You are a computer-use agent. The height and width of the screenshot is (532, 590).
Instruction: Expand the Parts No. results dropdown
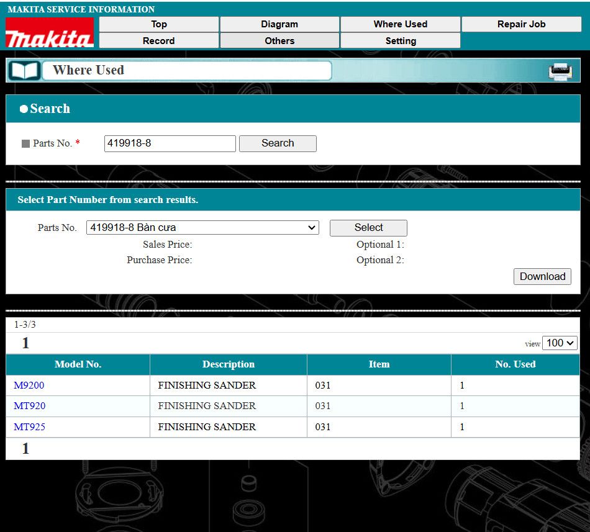pyautogui.click(x=203, y=227)
